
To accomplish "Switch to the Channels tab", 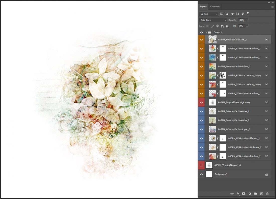I will click(215, 7).
